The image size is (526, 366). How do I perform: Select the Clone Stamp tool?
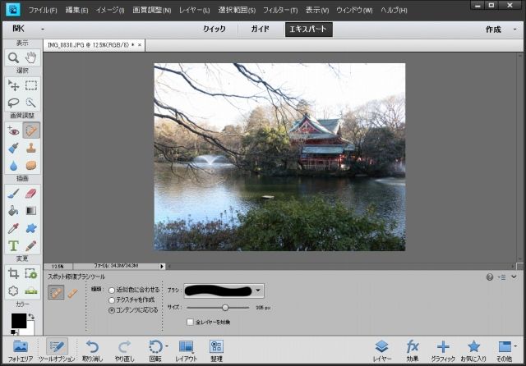click(x=31, y=148)
